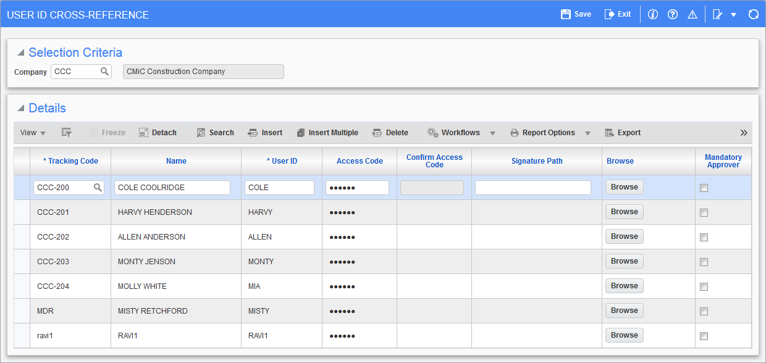Image resolution: width=766 pixels, height=363 pixels.
Task: Toggle Mandatory Approver for ALLEN ANDERSON
Action: click(704, 238)
